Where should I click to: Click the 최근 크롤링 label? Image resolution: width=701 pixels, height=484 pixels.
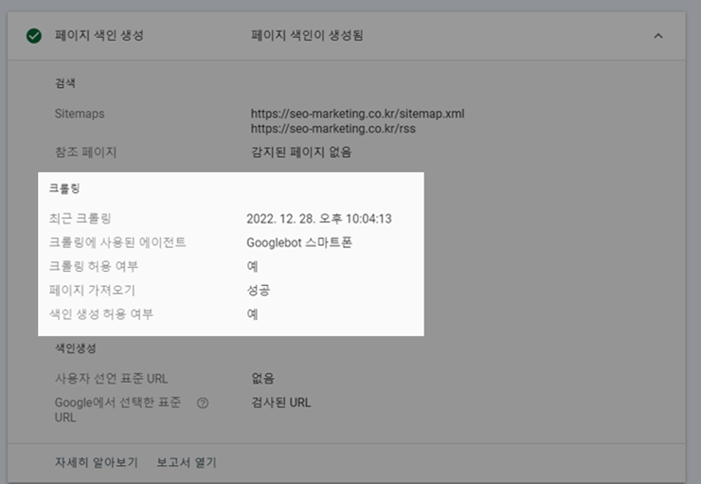(x=80, y=219)
